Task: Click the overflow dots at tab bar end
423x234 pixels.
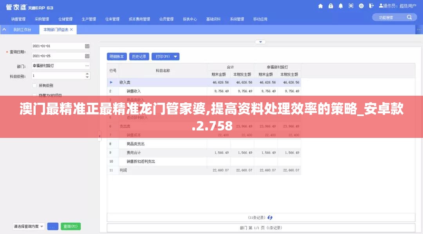Action: pos(419,30)
